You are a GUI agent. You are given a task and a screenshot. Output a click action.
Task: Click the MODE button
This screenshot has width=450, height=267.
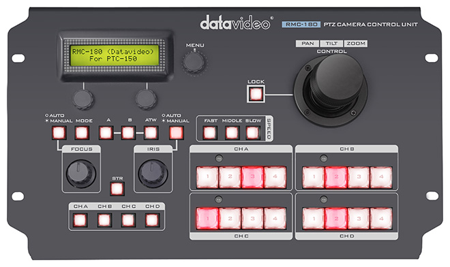[82, 133]
